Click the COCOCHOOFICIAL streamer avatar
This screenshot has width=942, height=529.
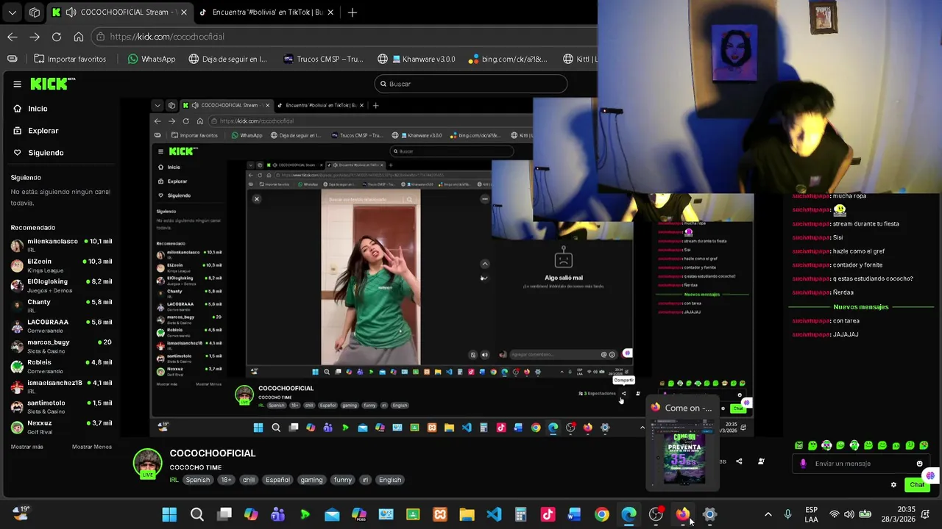[147, 464]
